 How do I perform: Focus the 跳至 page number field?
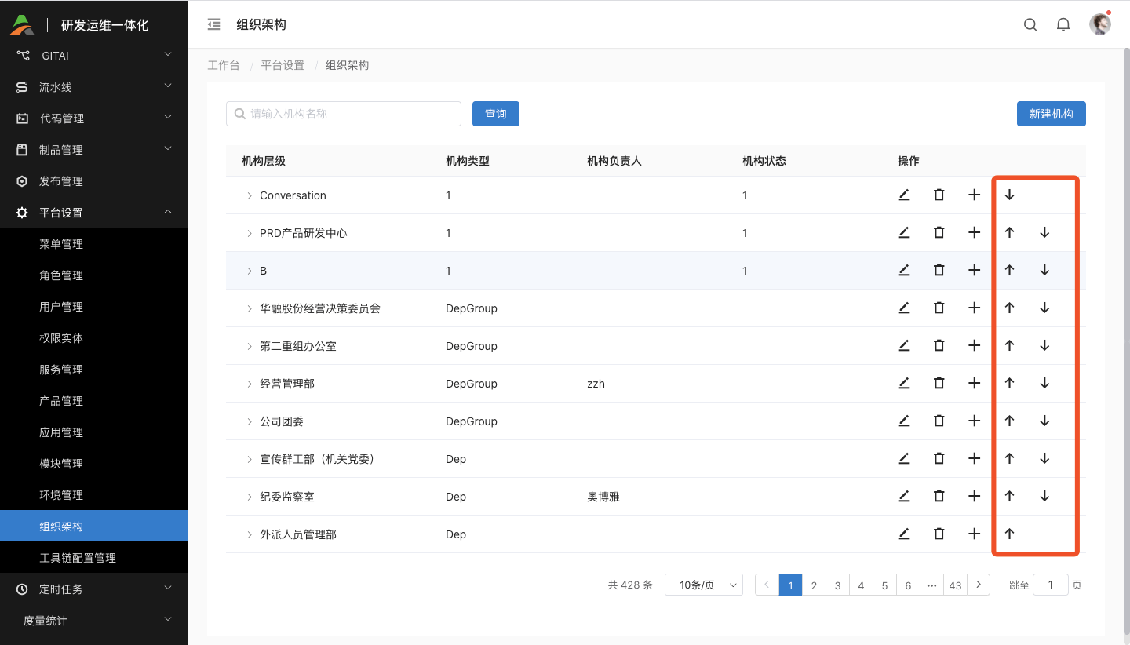[x=1051, y=585]
